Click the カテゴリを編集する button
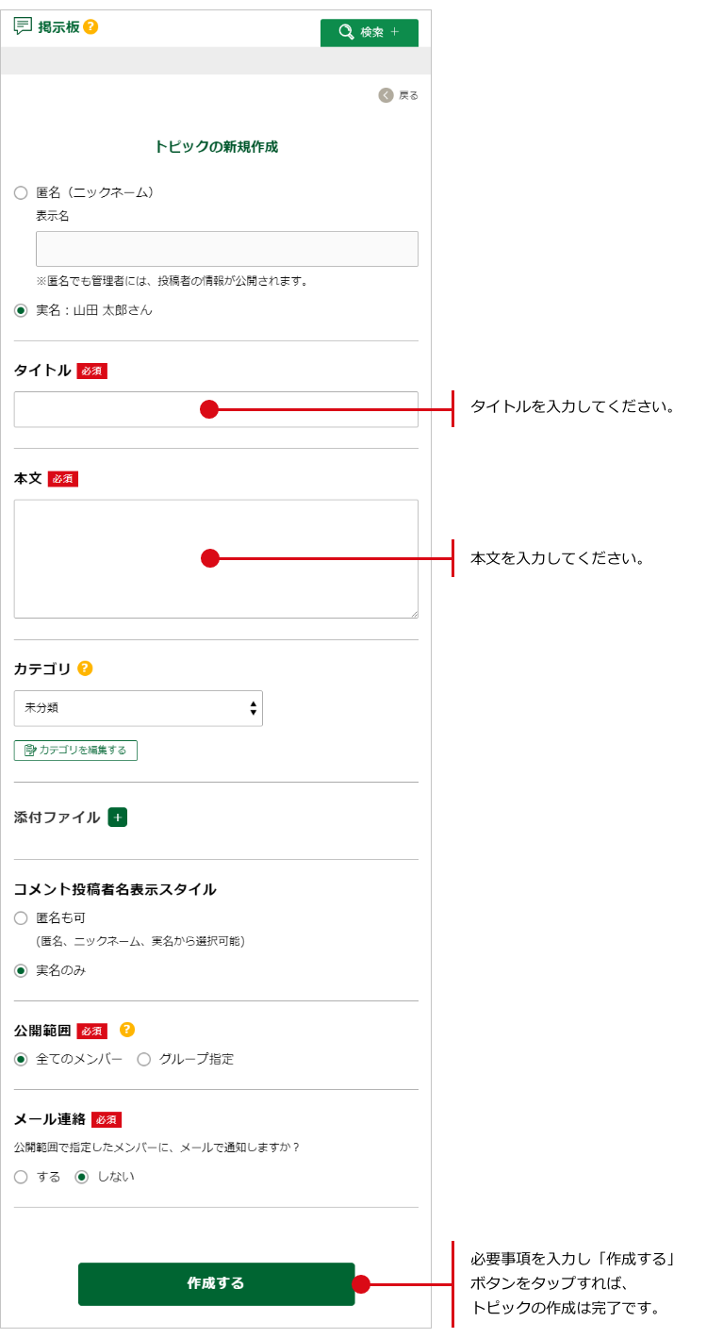 [x=75, y=751]
